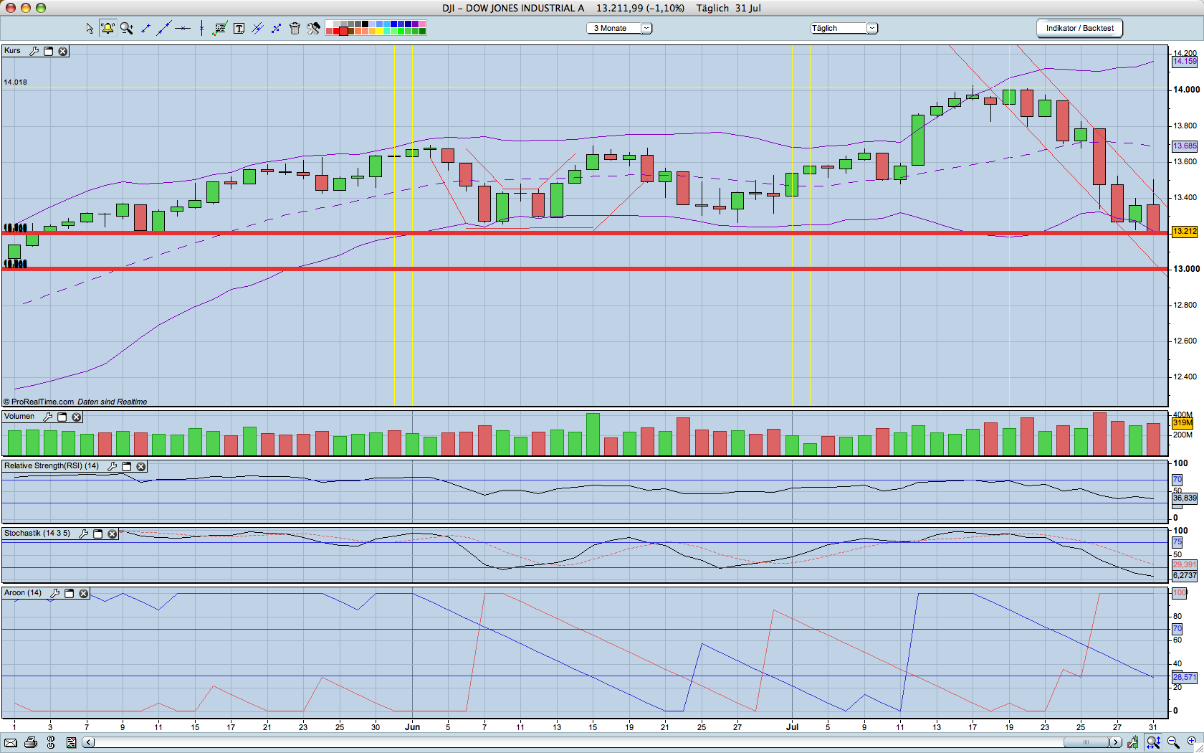This screenshot has height=753, width=1204.
Task: Click the scroll right arrow button
Action: (1116, 743)
